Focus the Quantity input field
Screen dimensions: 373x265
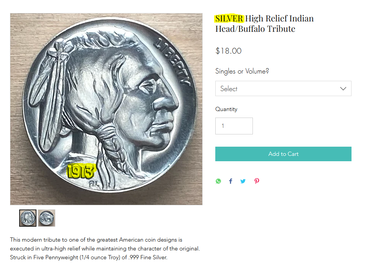pos(234,126)
